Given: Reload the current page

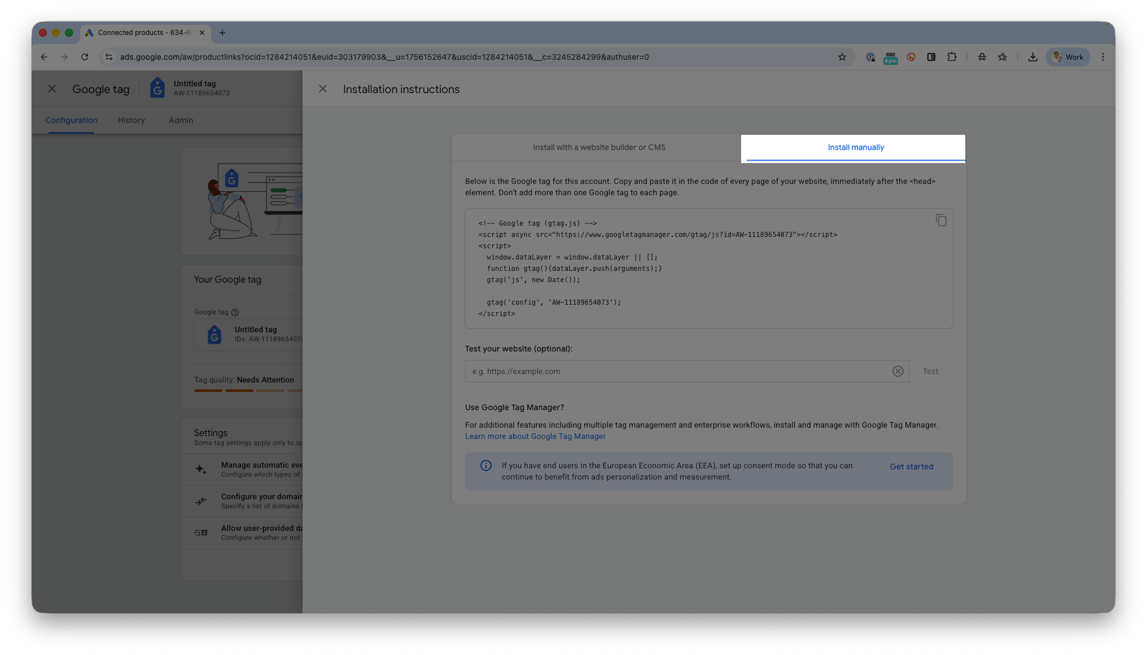Looking at the screenshot, I should [x=85, y=57].
